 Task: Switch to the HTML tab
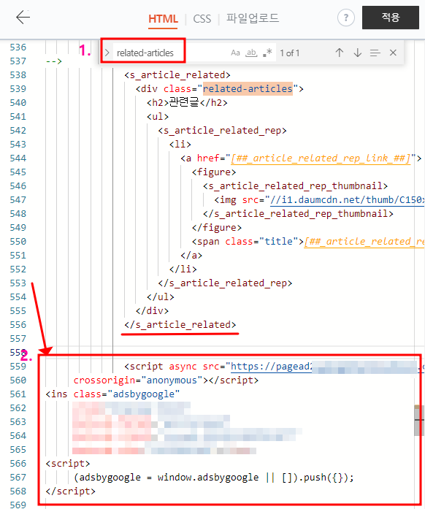163,19
